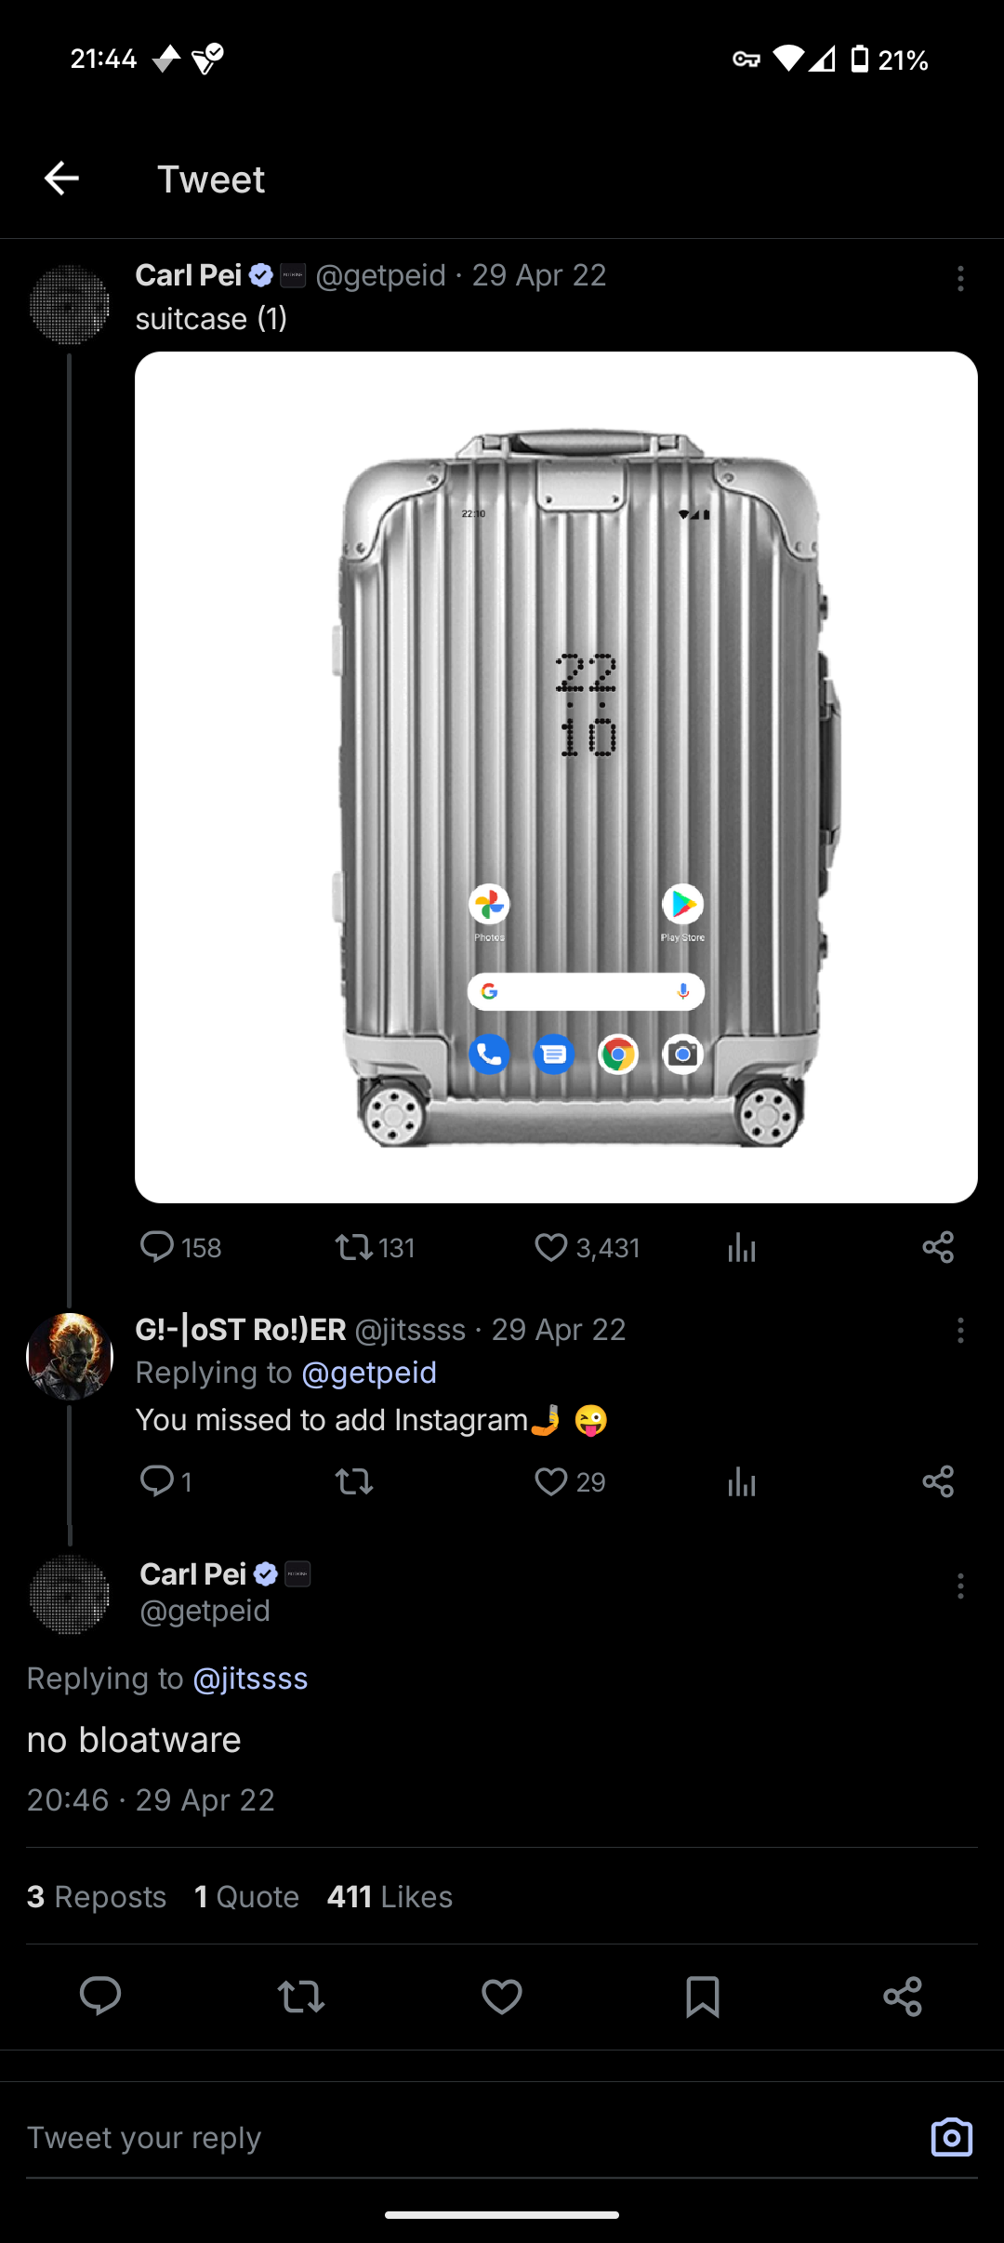Open the @jitssss mention link

click(250, 1679)
